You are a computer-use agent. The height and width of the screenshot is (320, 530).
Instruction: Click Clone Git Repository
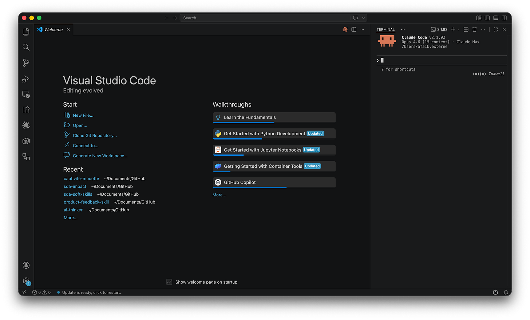95,135
